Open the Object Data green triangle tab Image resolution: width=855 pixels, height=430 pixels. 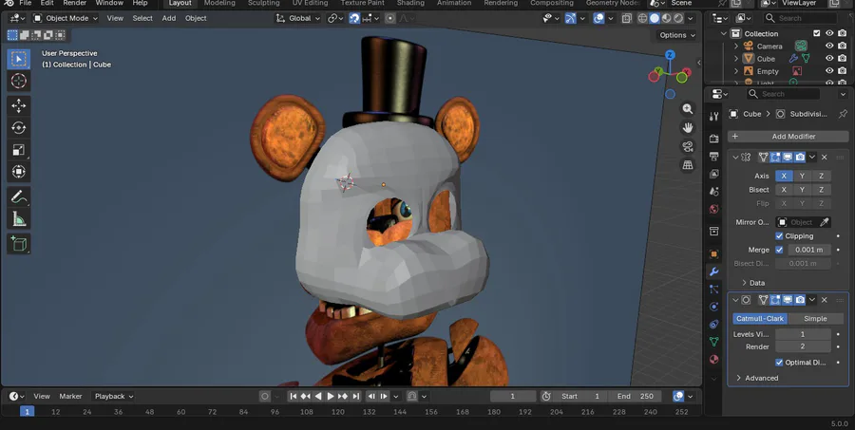(713, 342)
